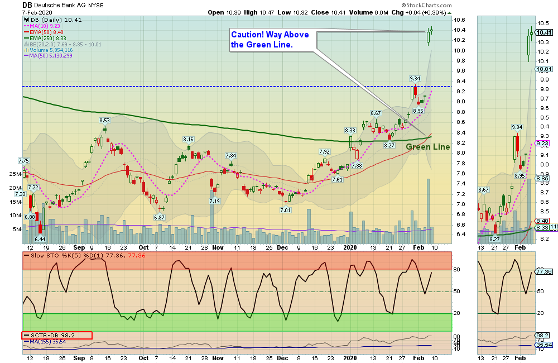Image resolution: width=558 pixels, height=363 pixels.
Task: Click the 7.88 price label
Action: 357,166
